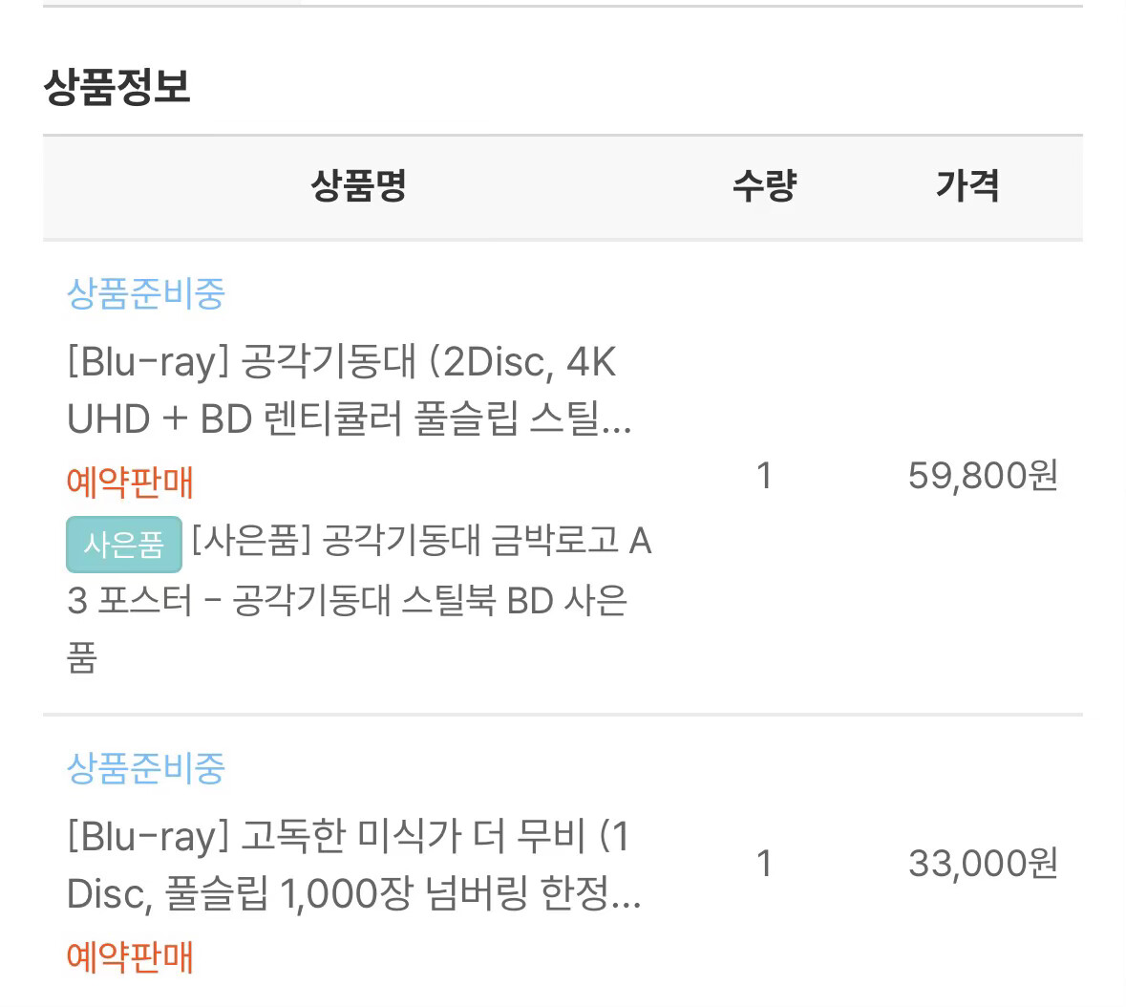Screen dimensions: 1126x1007
Task: Click the 33,000원 price
Action: tap(983, 864)
